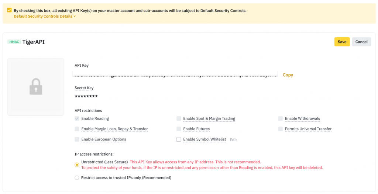This screenshot has width=378, height=194.
Task: Click the TigerAPI key name
Action: [x=34, y=42]
